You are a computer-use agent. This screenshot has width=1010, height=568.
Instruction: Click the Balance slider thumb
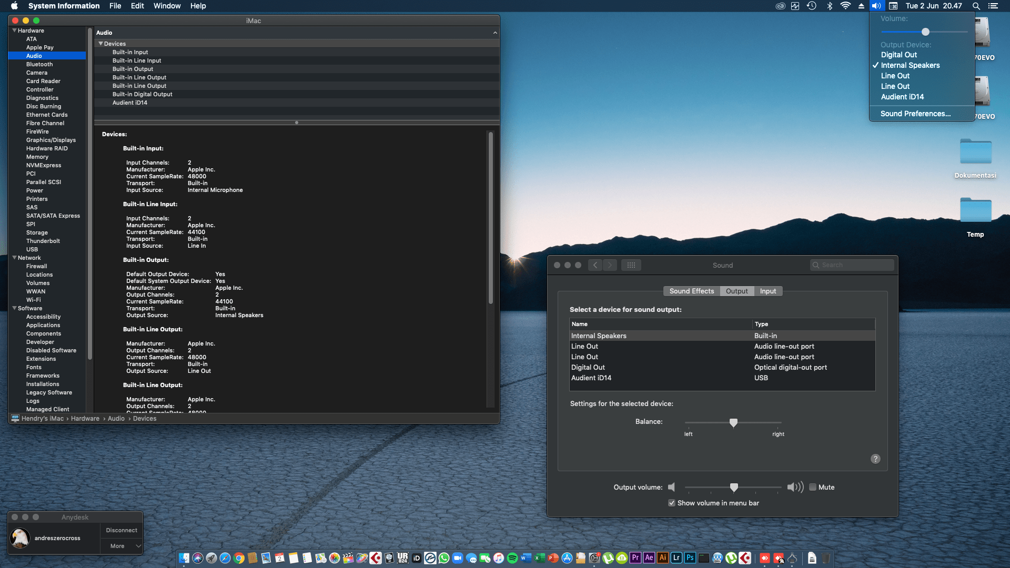pos(733,422)
